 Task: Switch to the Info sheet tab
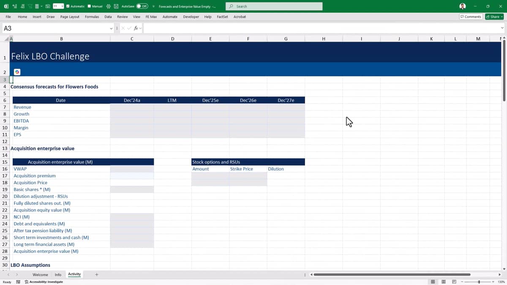click(58, 274)
